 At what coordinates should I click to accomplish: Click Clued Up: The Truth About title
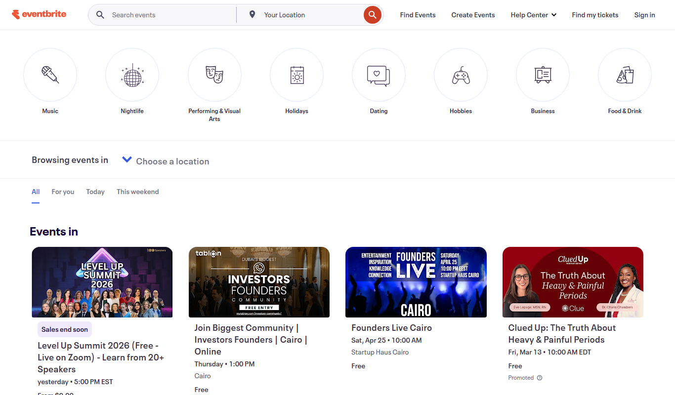[562, 334]
